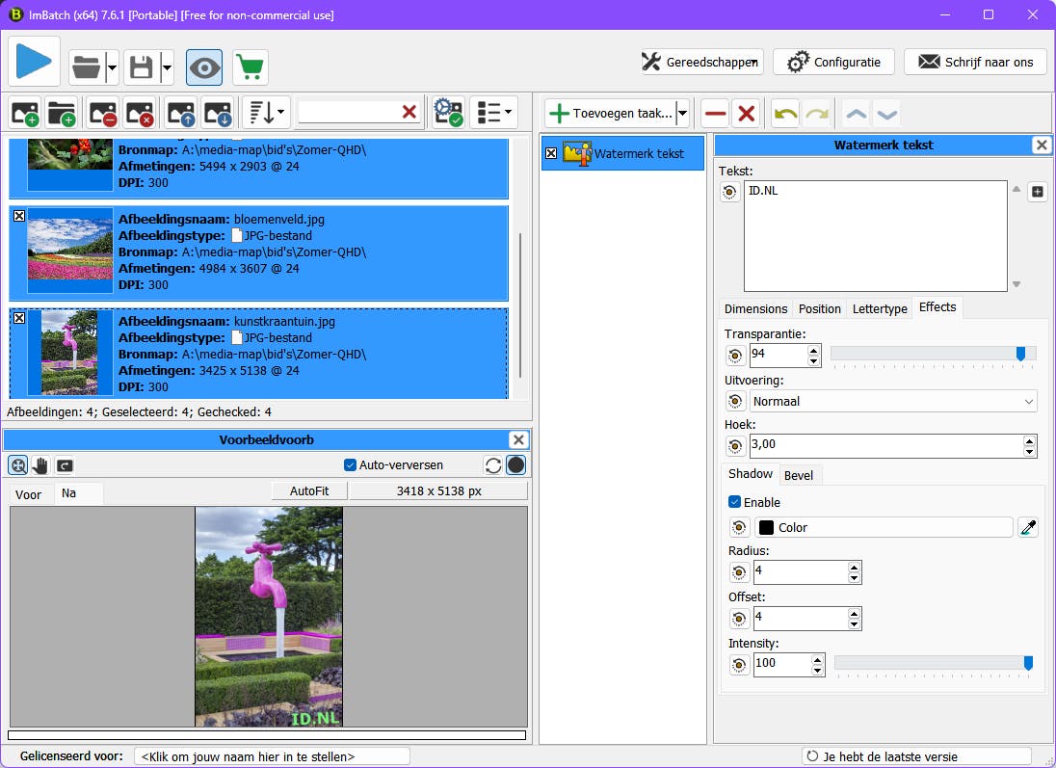Image resolution: width=1056 pixels, height=768 pixels.
Task: Open the green shopping cart icon
Action: (251, 67)
